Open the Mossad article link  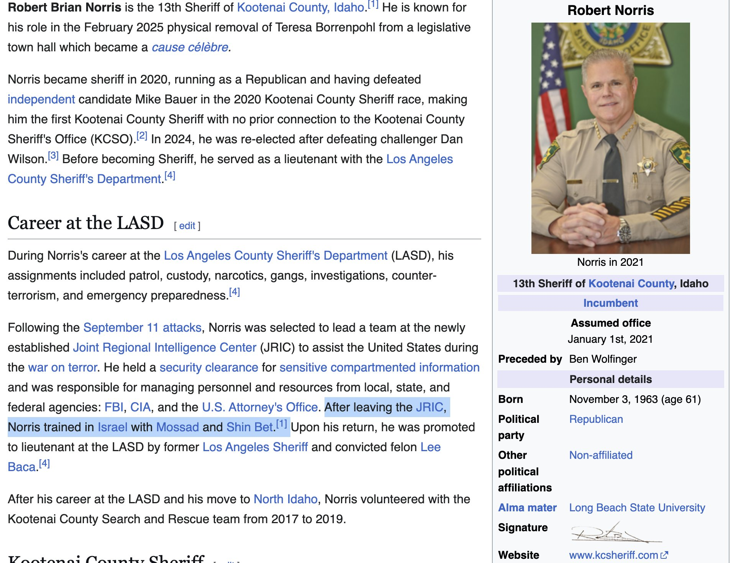pyautogui.click(x=178, y=427)
